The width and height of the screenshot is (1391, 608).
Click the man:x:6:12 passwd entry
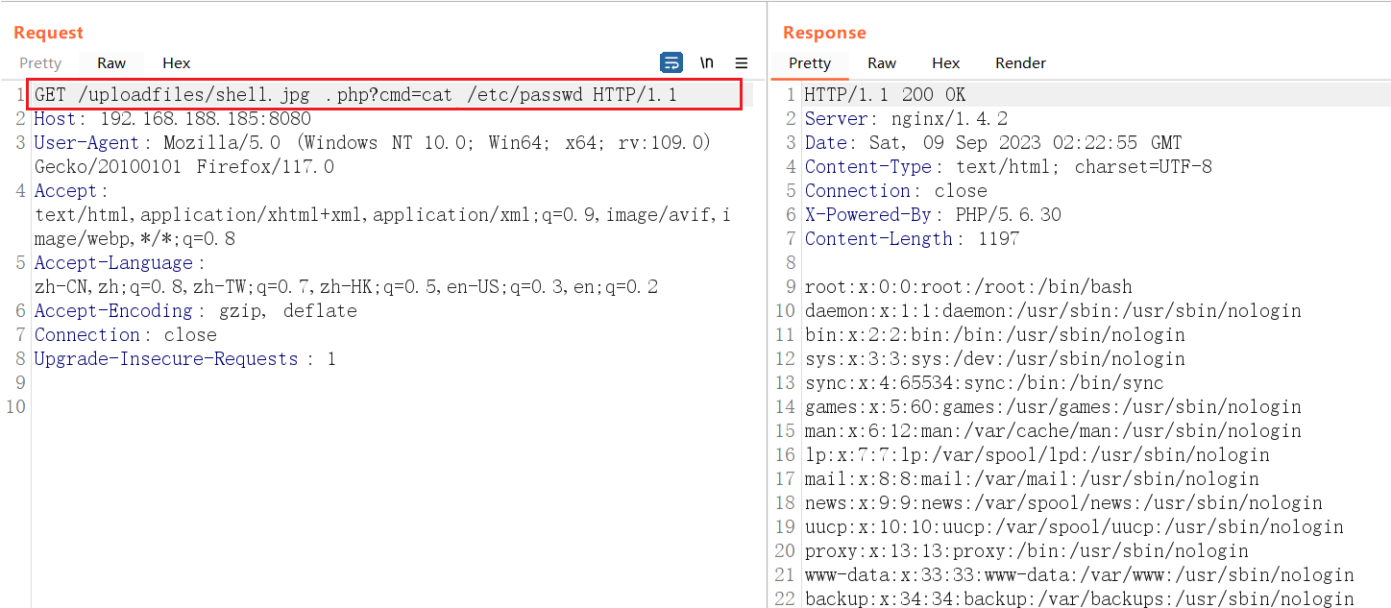click(1053, 431)
